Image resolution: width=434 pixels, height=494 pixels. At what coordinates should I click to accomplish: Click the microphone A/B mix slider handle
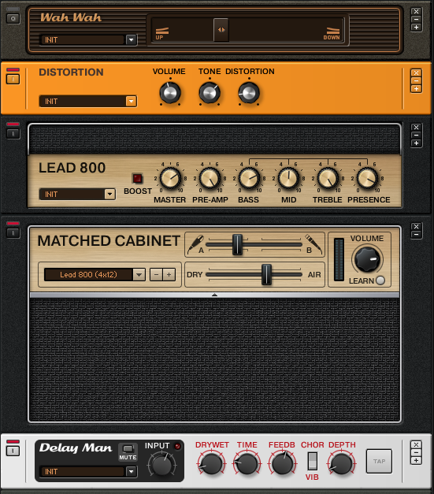click(237, 244)
